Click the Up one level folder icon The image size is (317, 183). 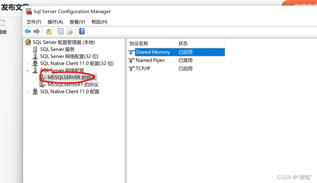(x=49, y=31)
